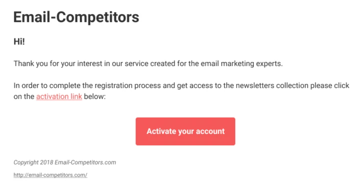The width and height of the screenshot is (362, 185).
Task: Click the words "on the" before the activation link
Action: click(24, 97)
